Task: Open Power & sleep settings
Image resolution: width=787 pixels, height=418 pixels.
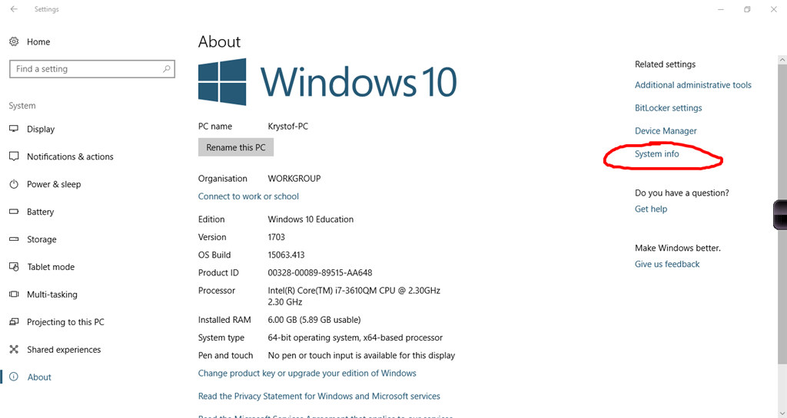Action: click(54, 184)
